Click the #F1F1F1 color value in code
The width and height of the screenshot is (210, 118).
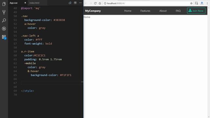[x=66, y=75]
